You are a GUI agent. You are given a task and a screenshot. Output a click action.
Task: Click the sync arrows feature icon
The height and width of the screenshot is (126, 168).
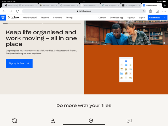pyautogui.click(x=15, y=121)
